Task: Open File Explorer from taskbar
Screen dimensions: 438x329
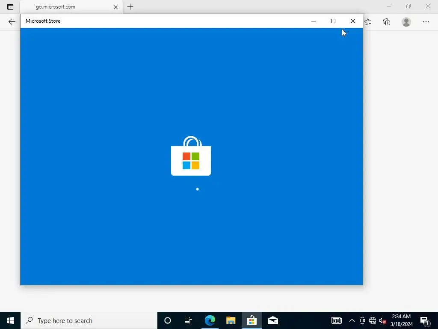Action: (x=231, y=320)
